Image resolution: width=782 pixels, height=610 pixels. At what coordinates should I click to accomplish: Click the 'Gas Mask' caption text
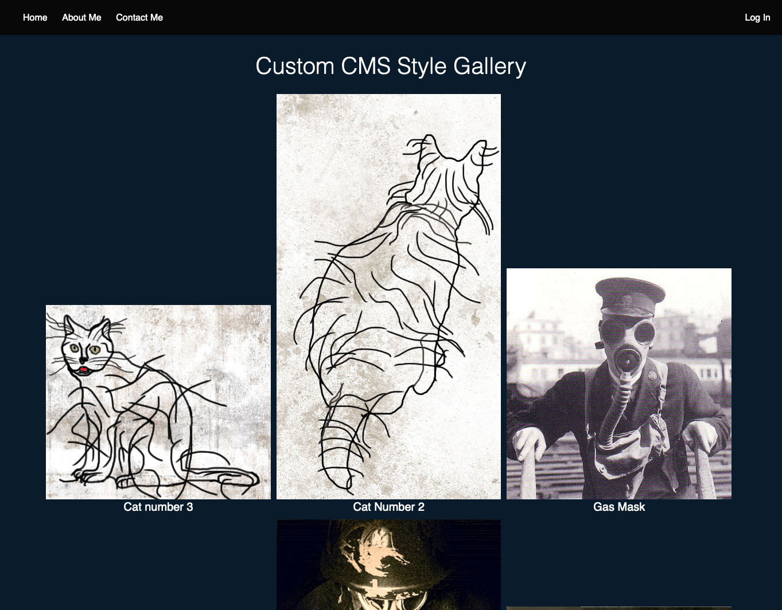[619, 507]
